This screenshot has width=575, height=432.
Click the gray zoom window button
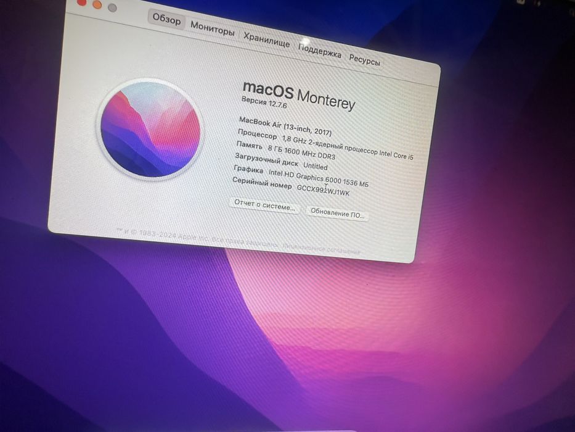(112, 7)
